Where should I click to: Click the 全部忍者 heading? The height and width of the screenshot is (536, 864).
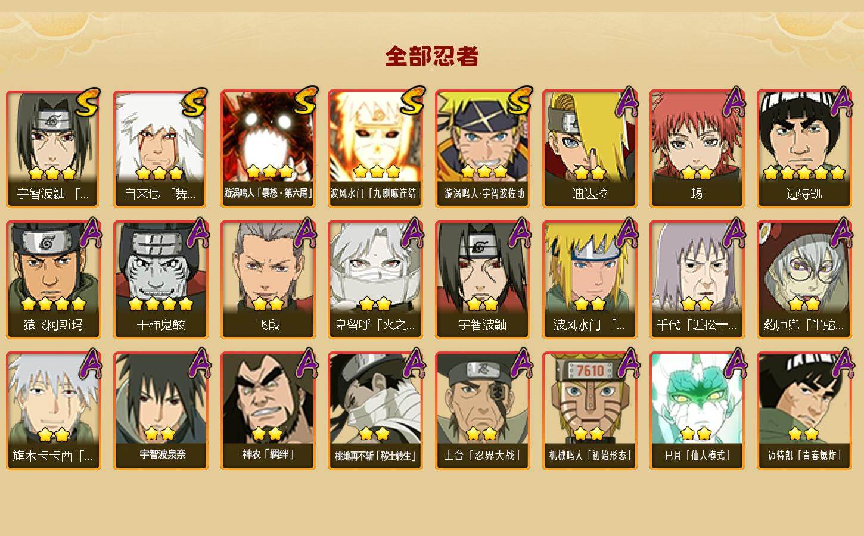[x=432, y=57]
